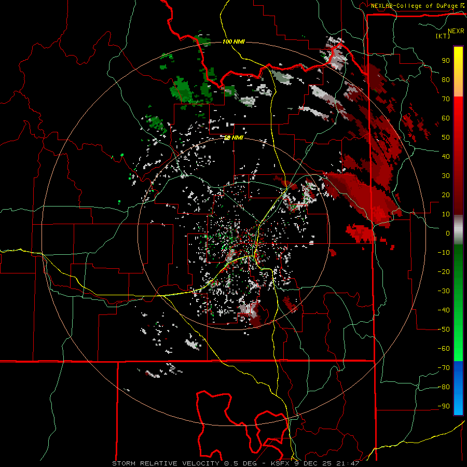
Task: Click the [KT] units label
Action: coord(443,36)
